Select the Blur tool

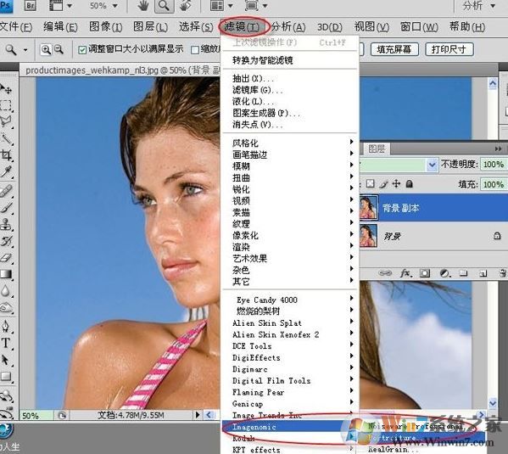6,290
